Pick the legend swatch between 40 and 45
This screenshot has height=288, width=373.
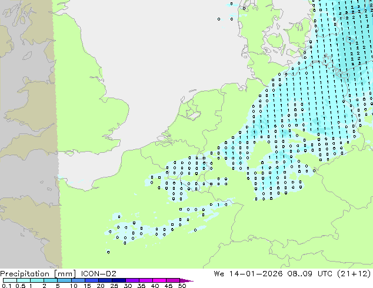pyautogui.click(x=159, y=280)
